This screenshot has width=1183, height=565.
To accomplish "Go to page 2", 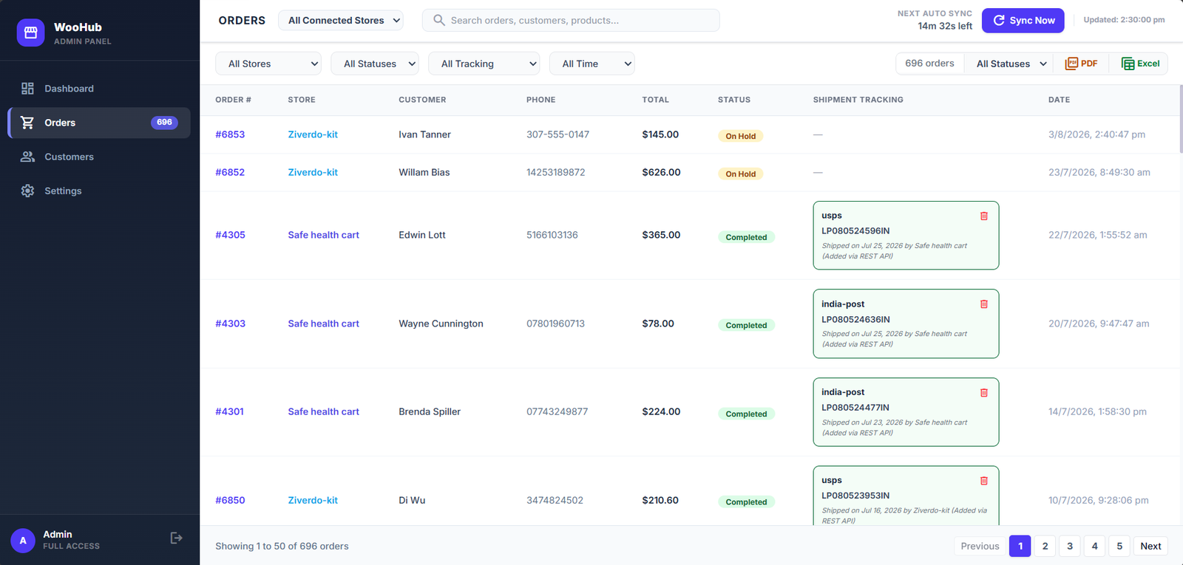I will [1045, 546].
